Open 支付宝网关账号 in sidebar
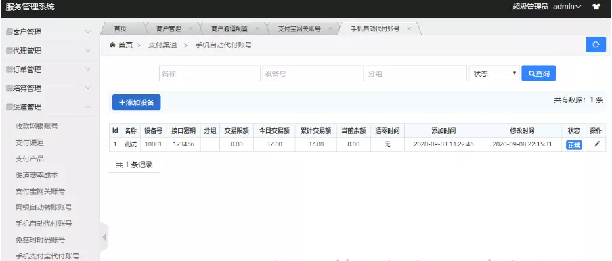 coord(40,191)
